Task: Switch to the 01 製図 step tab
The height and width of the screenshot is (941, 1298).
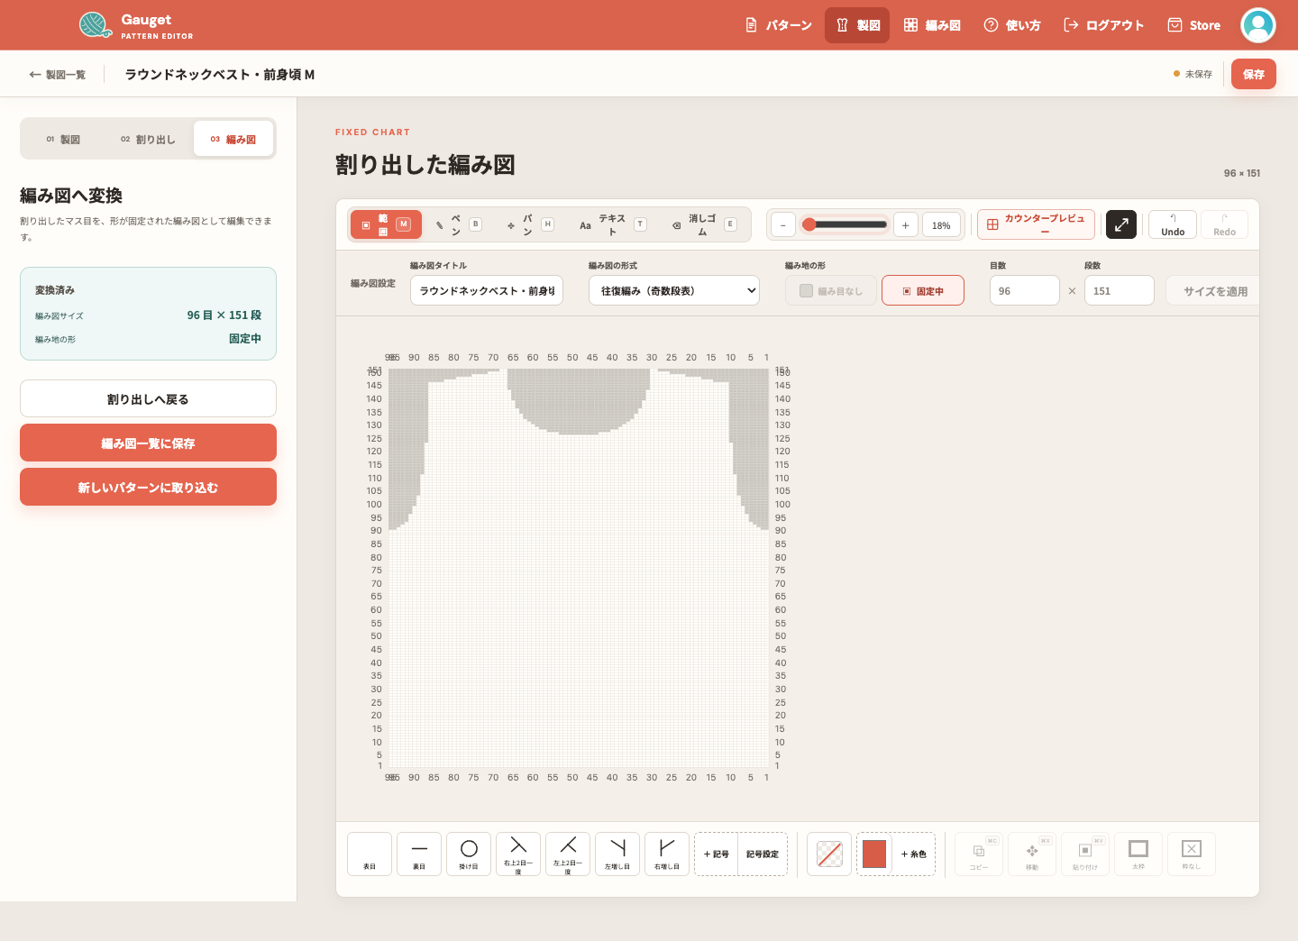Action: coord(63,140)
